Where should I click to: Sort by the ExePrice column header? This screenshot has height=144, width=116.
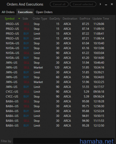click(x=85, y=19)
